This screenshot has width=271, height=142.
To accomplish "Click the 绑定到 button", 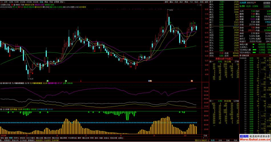I will click(x=23, y=138).
